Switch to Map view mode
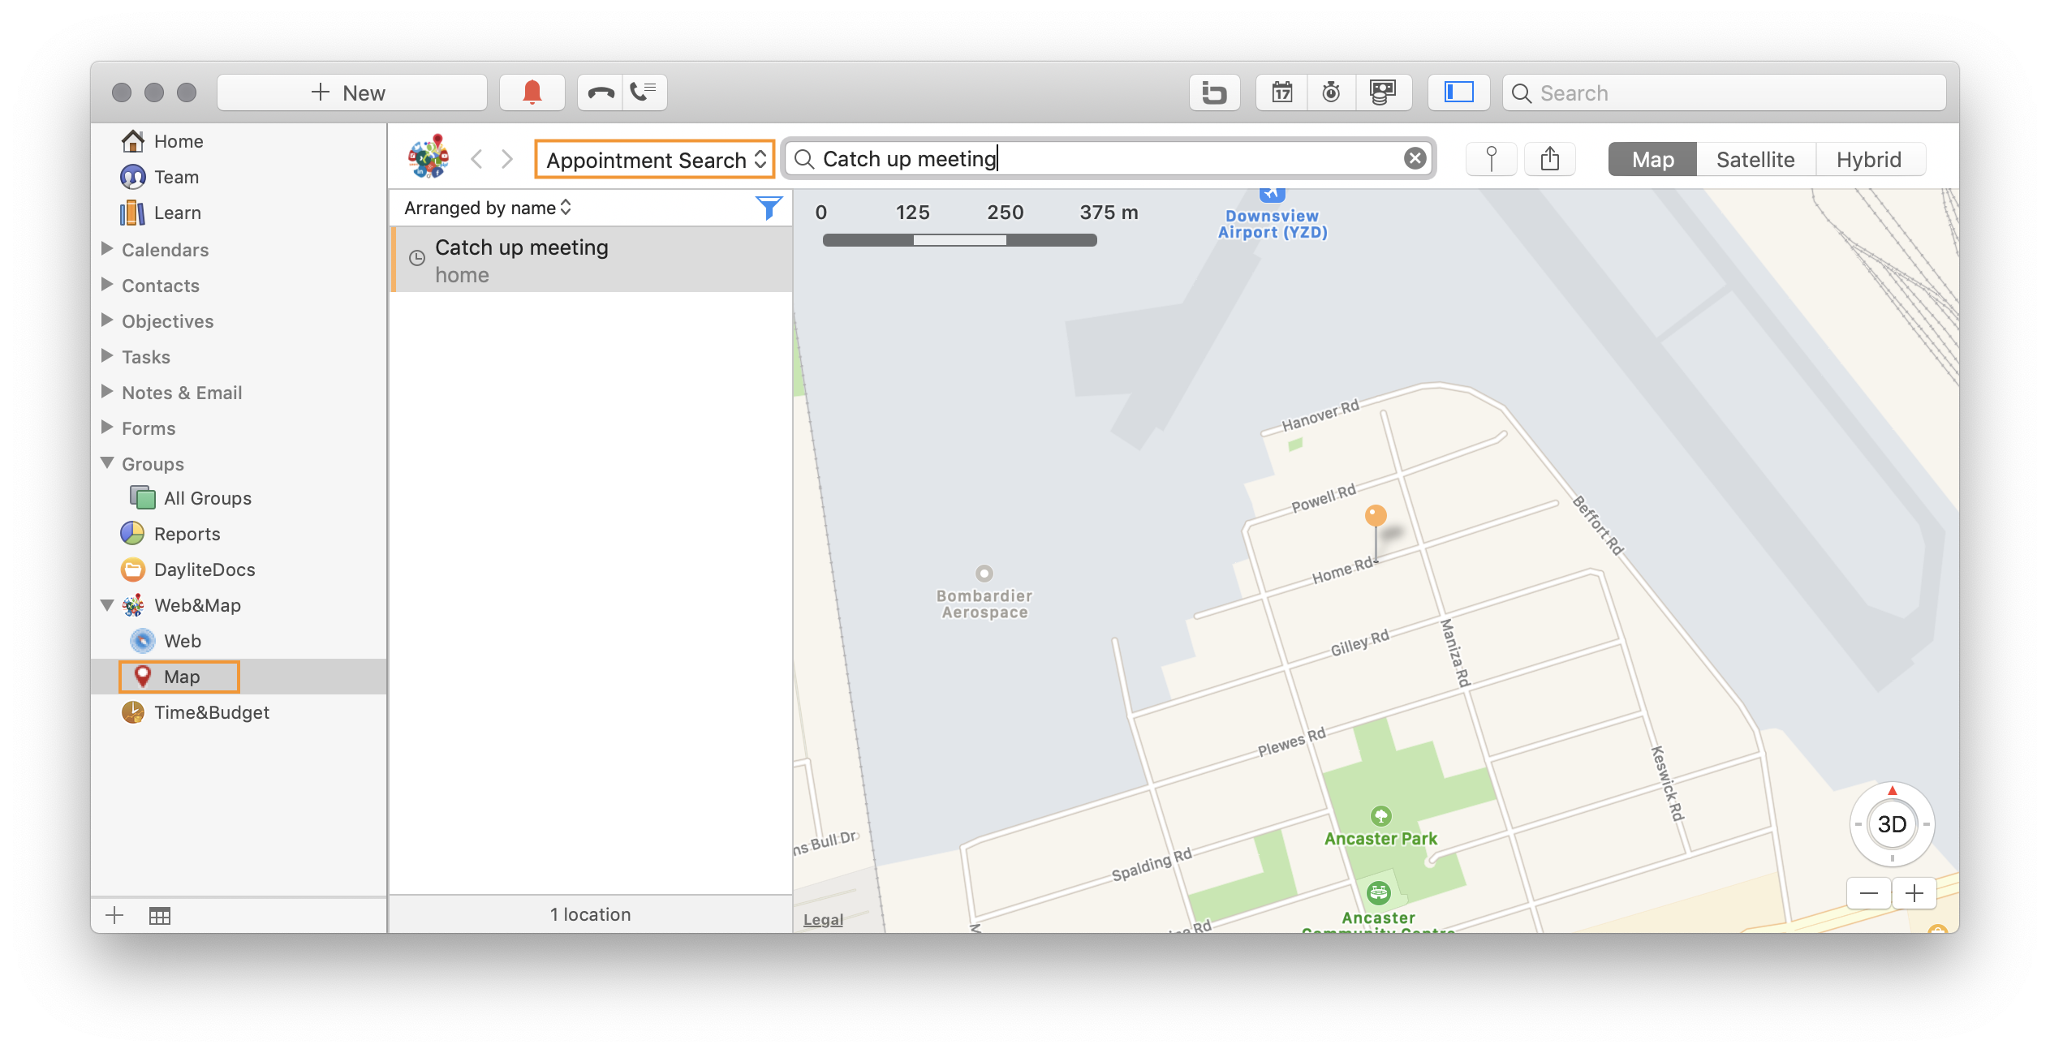The image size is (2050, 1053). (1652, 159)
